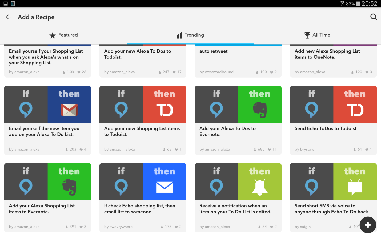The image size is (381, 238).
Task: Click SMS bubble icon on short SMS recipe
Action: pos(355,187)
